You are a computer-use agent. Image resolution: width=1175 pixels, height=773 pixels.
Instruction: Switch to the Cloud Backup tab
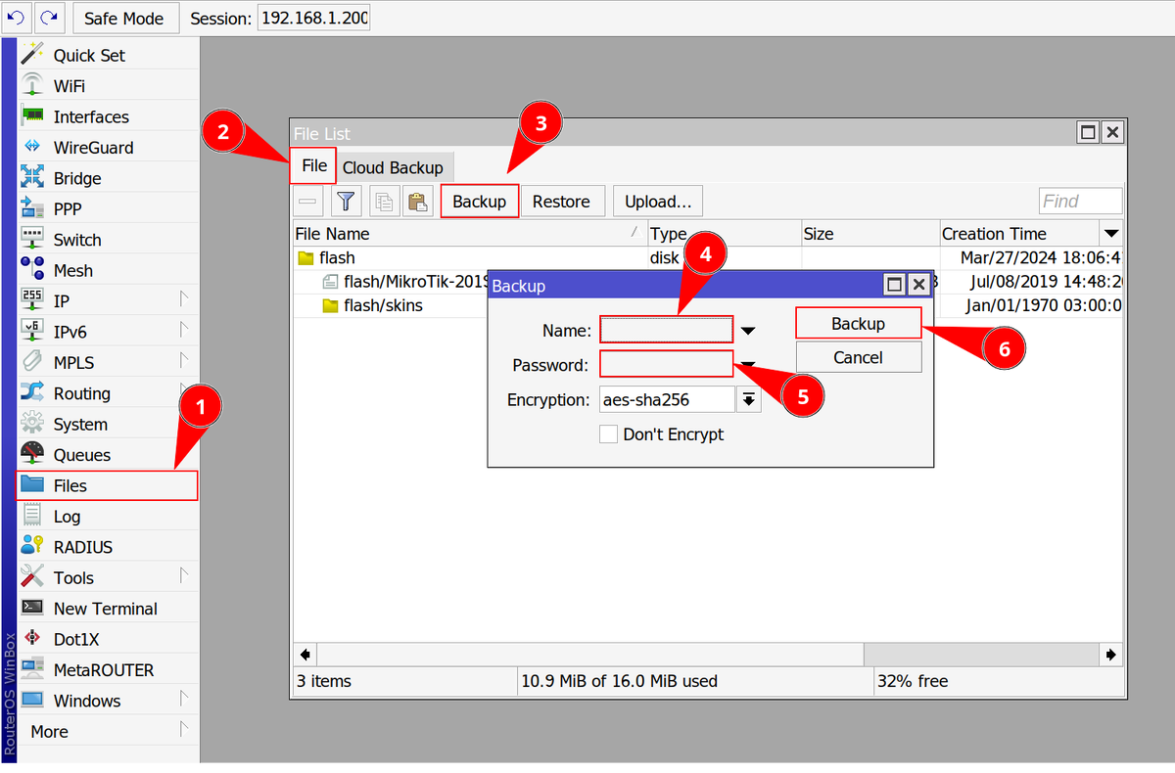(x=393, y=167)
